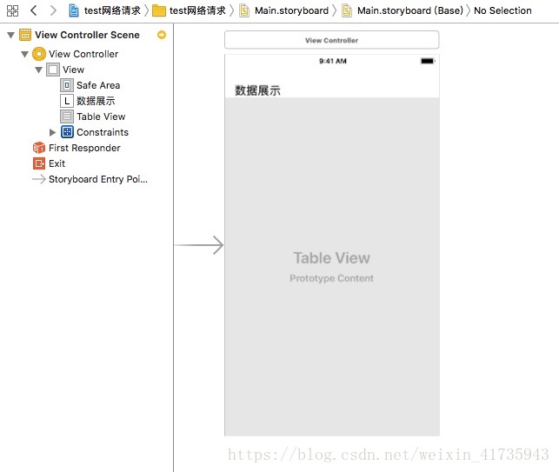Open the test网络请求 folder breadcrumb
This screenshot has height=472, width=559.
coord(197,10)
